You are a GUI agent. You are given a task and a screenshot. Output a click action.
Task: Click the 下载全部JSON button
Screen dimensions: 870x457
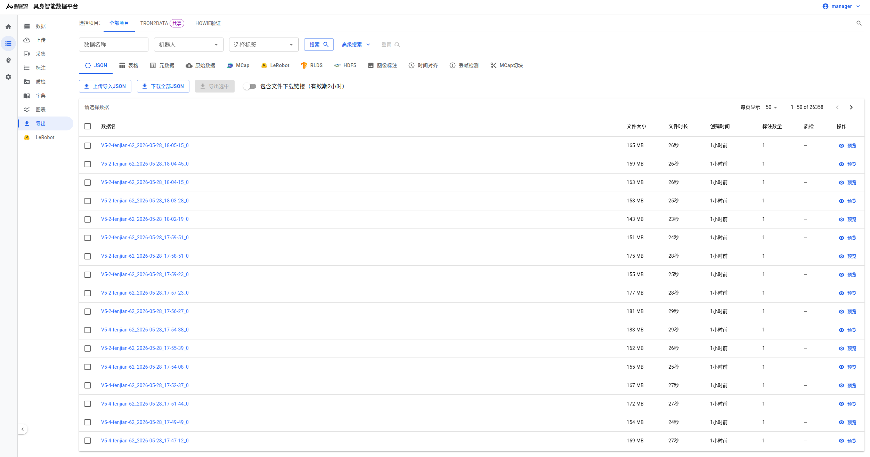click(x=163, y=86)
